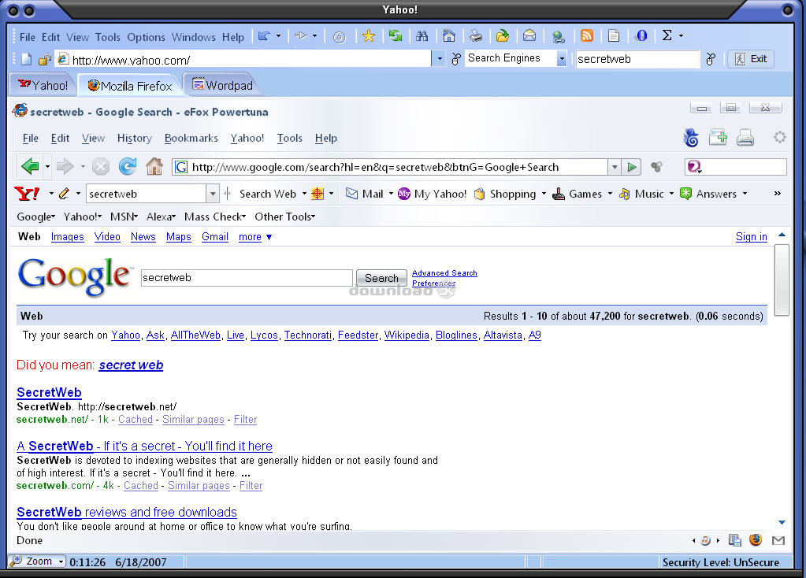Click the green Go arrow beside the URL
Viewport: 806px width, 578px height.
[x=632, y=167]
